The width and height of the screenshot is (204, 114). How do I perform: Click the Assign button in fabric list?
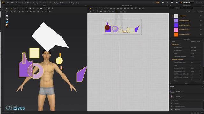(200, 12)
